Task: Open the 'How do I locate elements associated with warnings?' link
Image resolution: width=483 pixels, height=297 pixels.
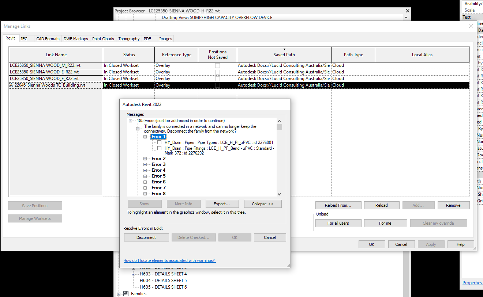Action: [169, 260]
